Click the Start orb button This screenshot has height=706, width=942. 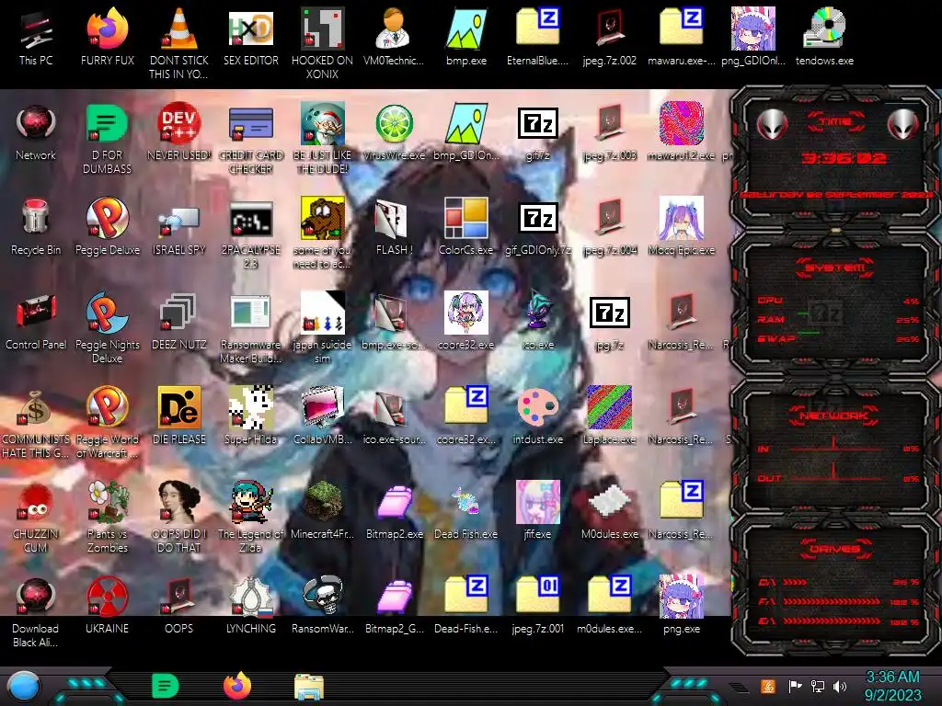point(24,686)
